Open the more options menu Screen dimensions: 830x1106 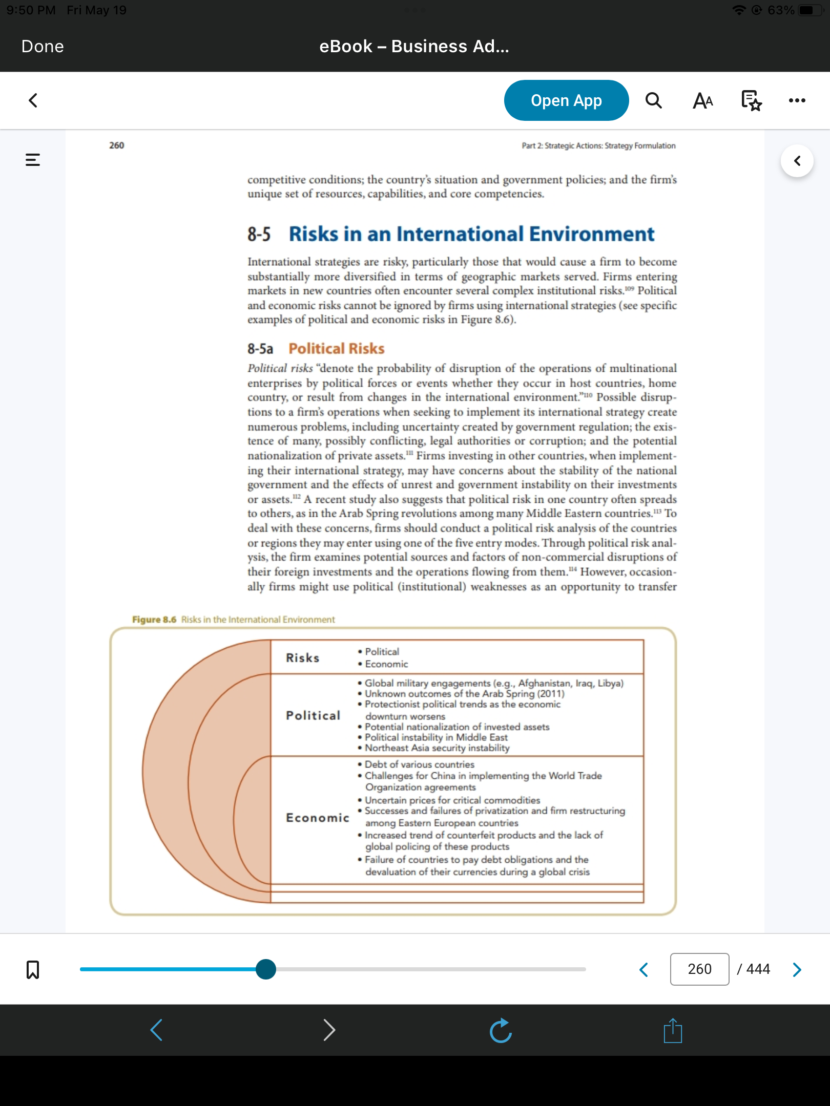click(x=797, y=100)
